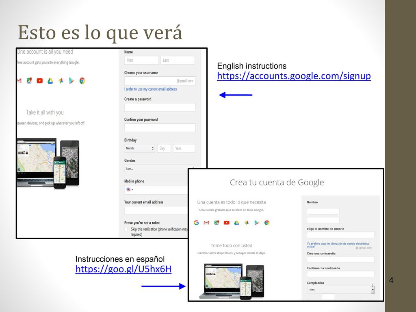Click the Your current email address field
Image resolution: width=416 pixels, height=312 pixels.
tap(156, 210)
